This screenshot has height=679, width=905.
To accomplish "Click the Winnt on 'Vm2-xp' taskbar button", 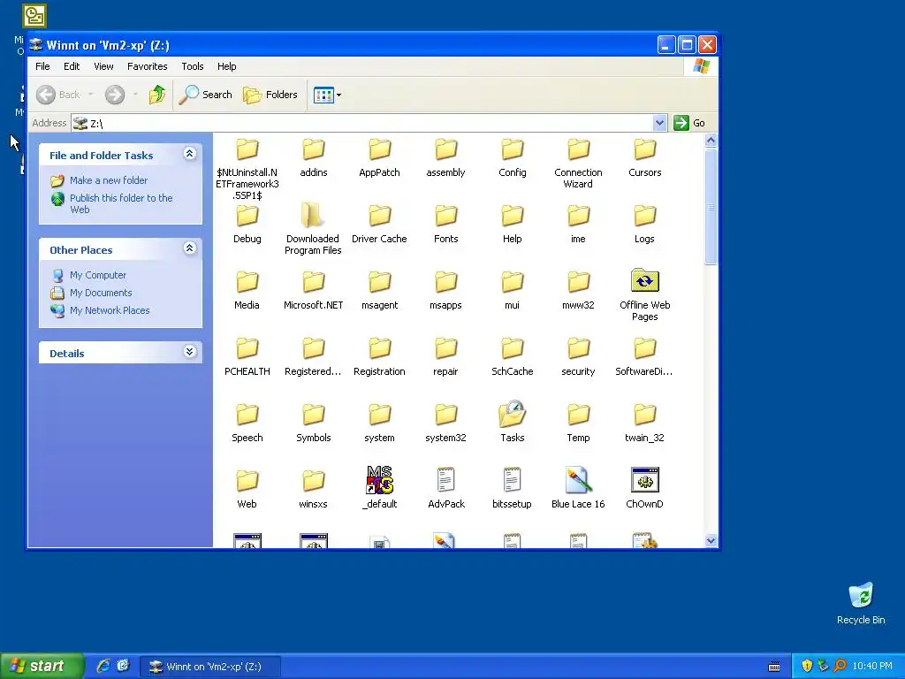I will click(210, 667).
